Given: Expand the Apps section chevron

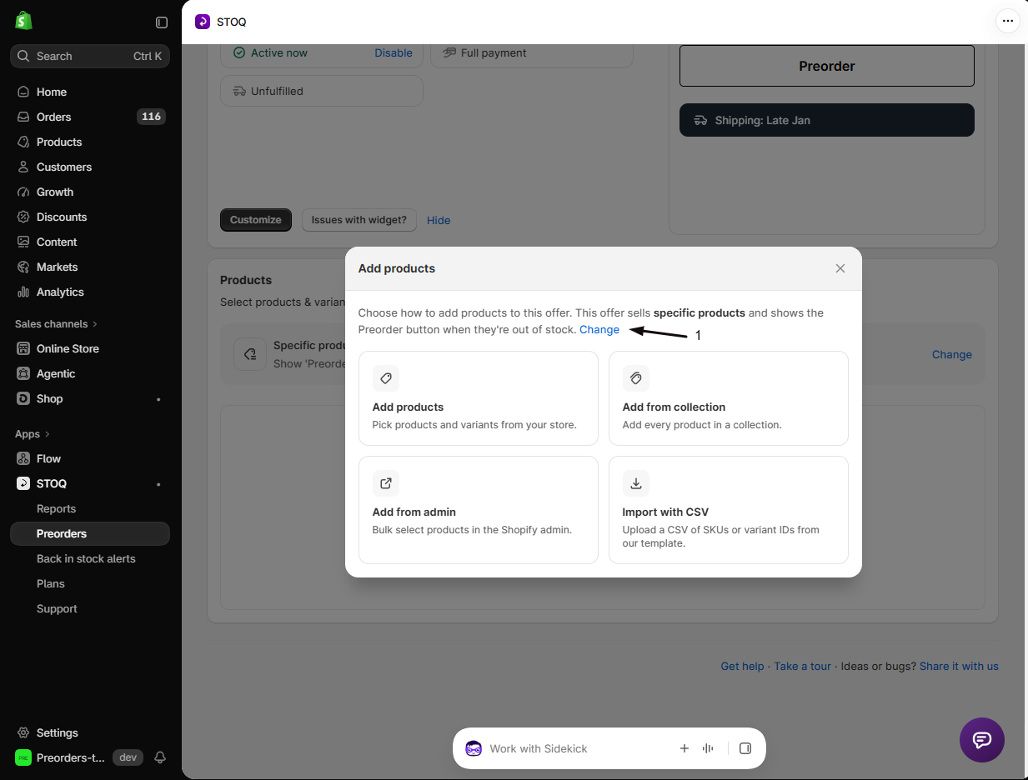Looking at the screenshot, I should [x=48, y=434].
